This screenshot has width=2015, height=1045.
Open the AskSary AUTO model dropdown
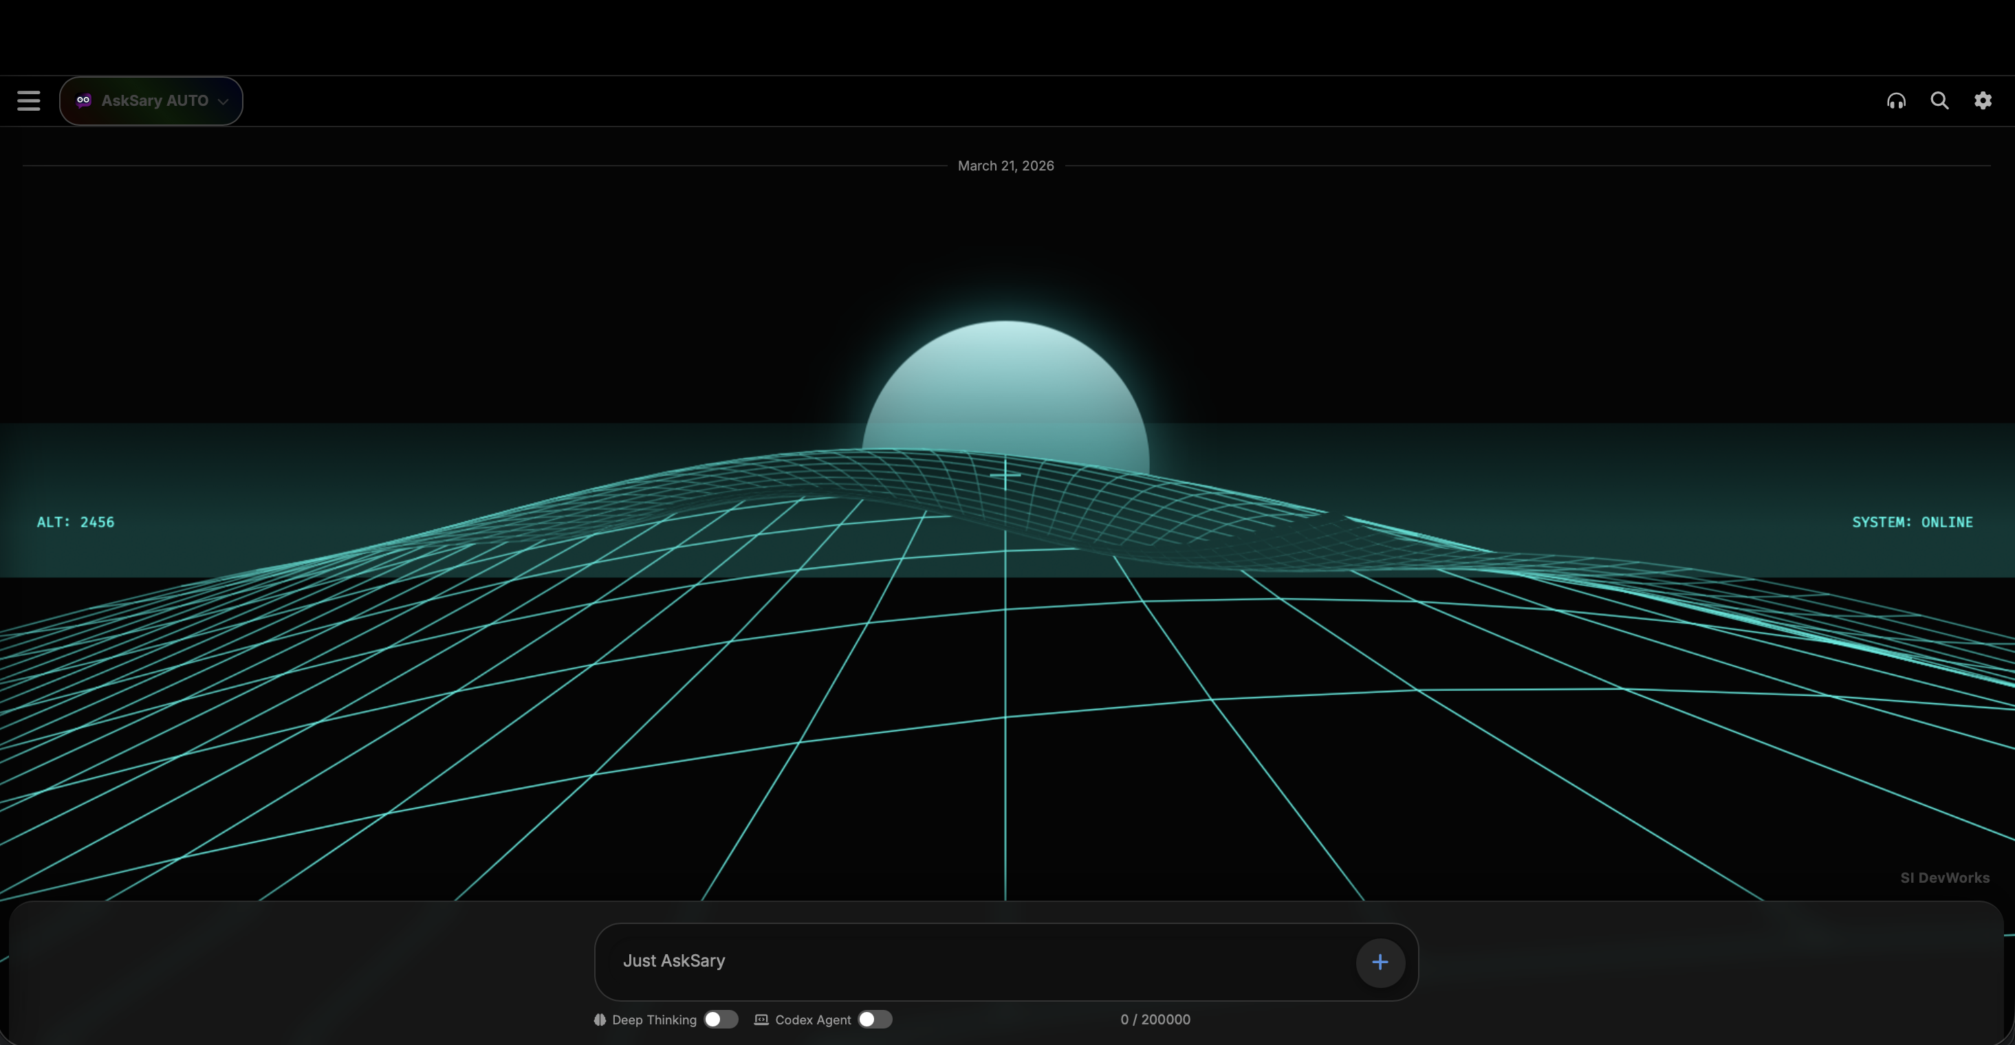click(x=151, y=101)
